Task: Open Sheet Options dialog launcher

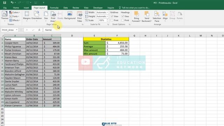Action: (129, 24)
